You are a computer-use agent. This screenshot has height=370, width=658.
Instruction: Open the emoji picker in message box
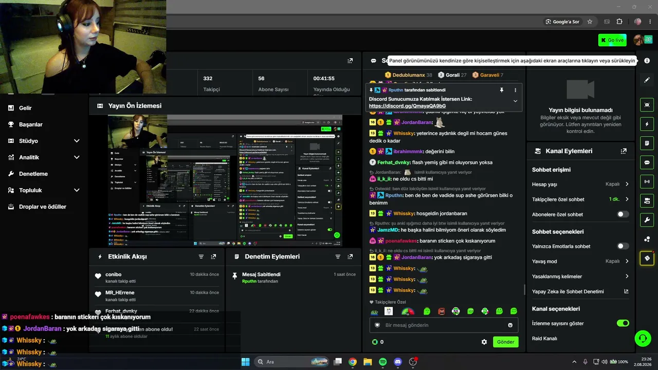510,325
